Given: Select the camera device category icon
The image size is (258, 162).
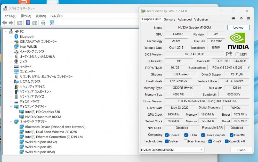Looking at the screenshot, I should 16,62.
